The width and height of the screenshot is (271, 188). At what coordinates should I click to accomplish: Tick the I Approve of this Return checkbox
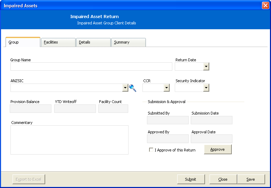tap(151, 150)
